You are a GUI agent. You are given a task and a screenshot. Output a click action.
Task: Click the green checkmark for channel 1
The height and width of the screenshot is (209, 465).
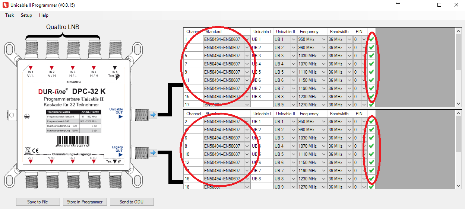tap(371, 39)
